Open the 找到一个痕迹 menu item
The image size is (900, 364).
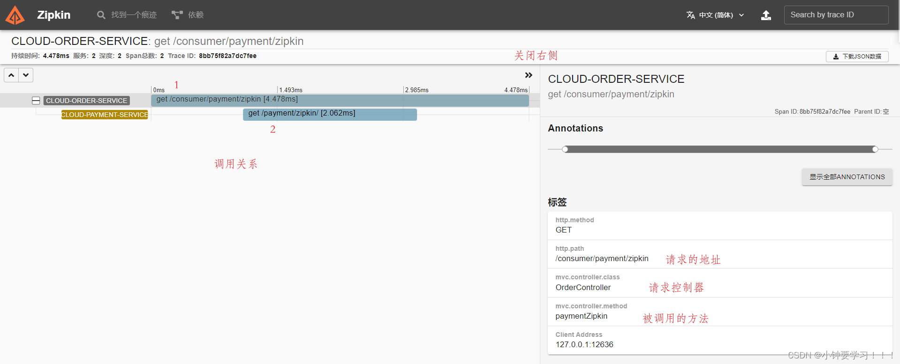point(134,15)
